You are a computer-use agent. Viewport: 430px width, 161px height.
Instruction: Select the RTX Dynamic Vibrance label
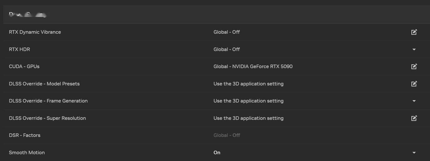(x=35, y=32)
